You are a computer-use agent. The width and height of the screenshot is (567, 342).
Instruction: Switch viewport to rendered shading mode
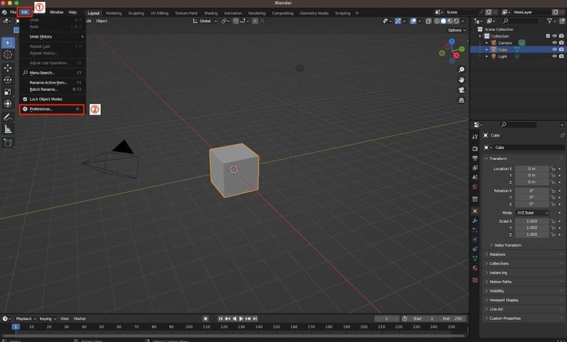coord(456,21)
